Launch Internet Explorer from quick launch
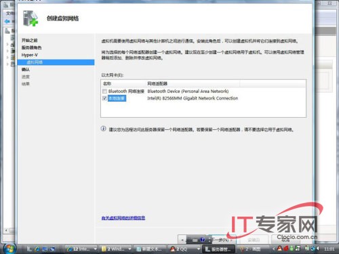This screenshot has width=339, height=254. click(37, 249)
